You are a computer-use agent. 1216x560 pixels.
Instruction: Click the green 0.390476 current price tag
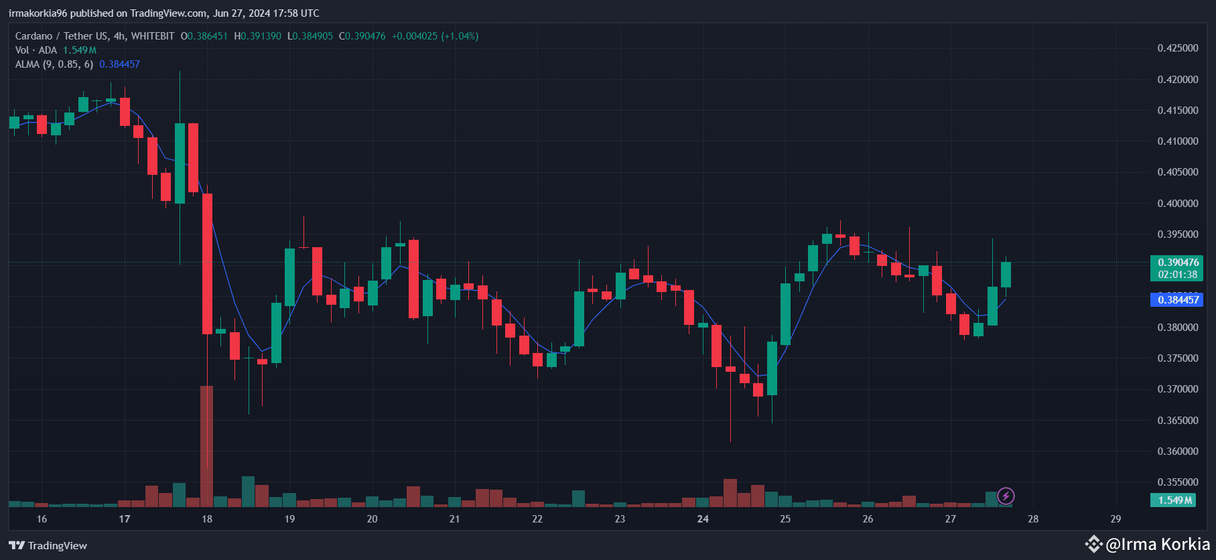pyautogui.click(x=1176, y=268)
